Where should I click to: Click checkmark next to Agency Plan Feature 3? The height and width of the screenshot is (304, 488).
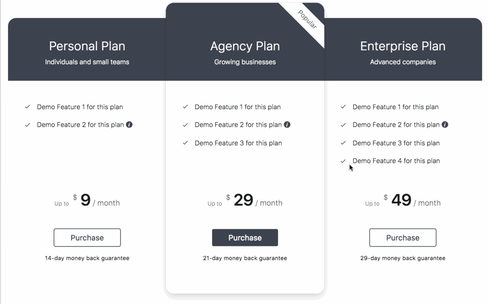(x=185, y=143)
